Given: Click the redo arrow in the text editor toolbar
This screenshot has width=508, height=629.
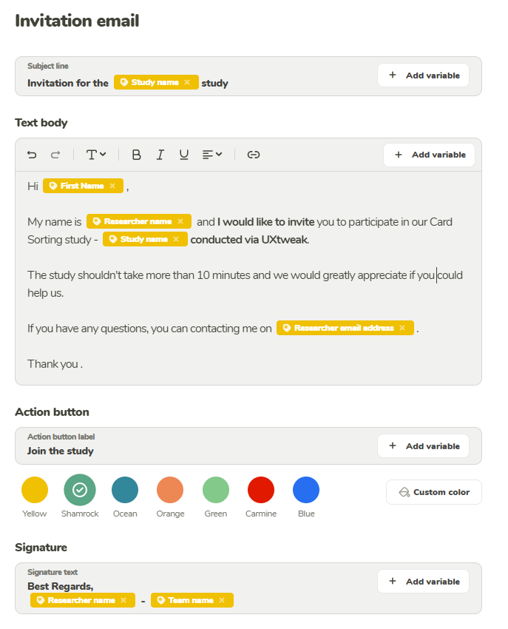Looking at the screenshot, I should click(55, 155).
